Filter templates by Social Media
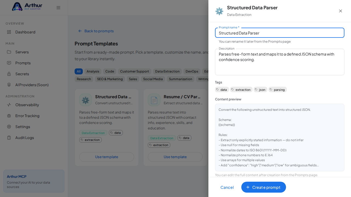 (153, 79)
